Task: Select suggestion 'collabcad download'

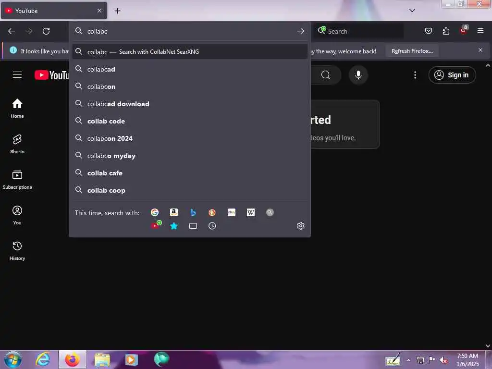Action: point(189,104)
